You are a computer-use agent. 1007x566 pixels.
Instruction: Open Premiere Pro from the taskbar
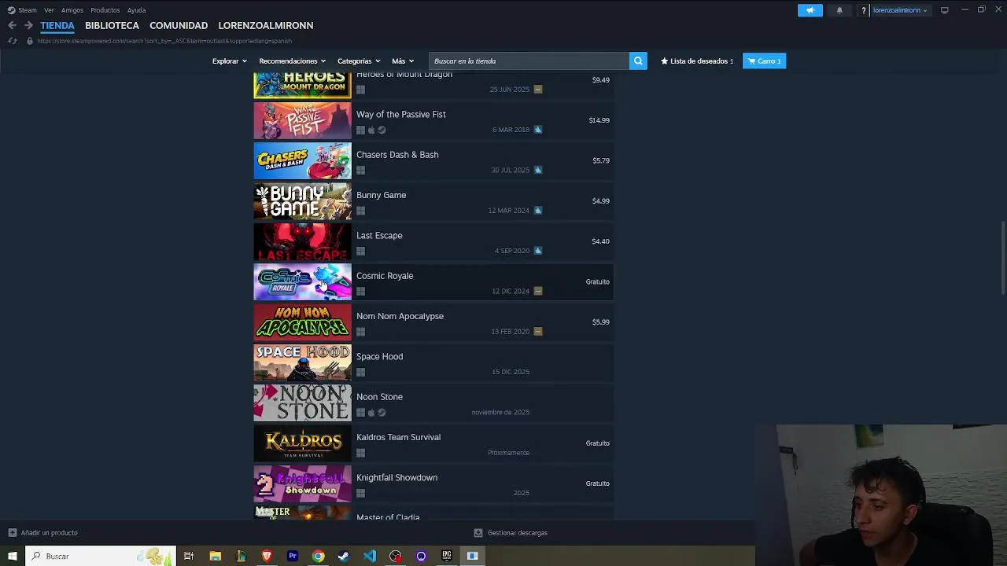tap(293, 556)
